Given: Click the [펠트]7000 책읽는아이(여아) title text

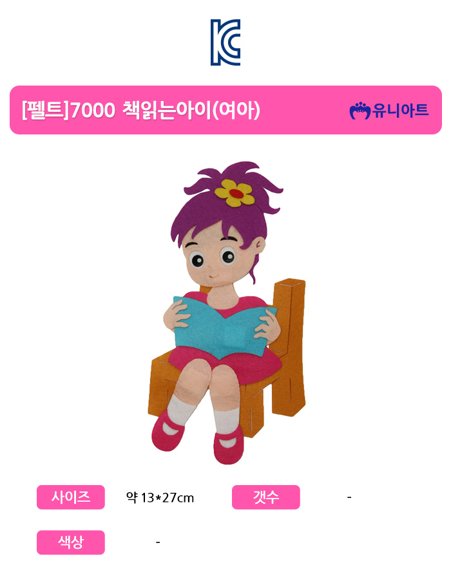Looking at the screenshot, I should [141, 110].
